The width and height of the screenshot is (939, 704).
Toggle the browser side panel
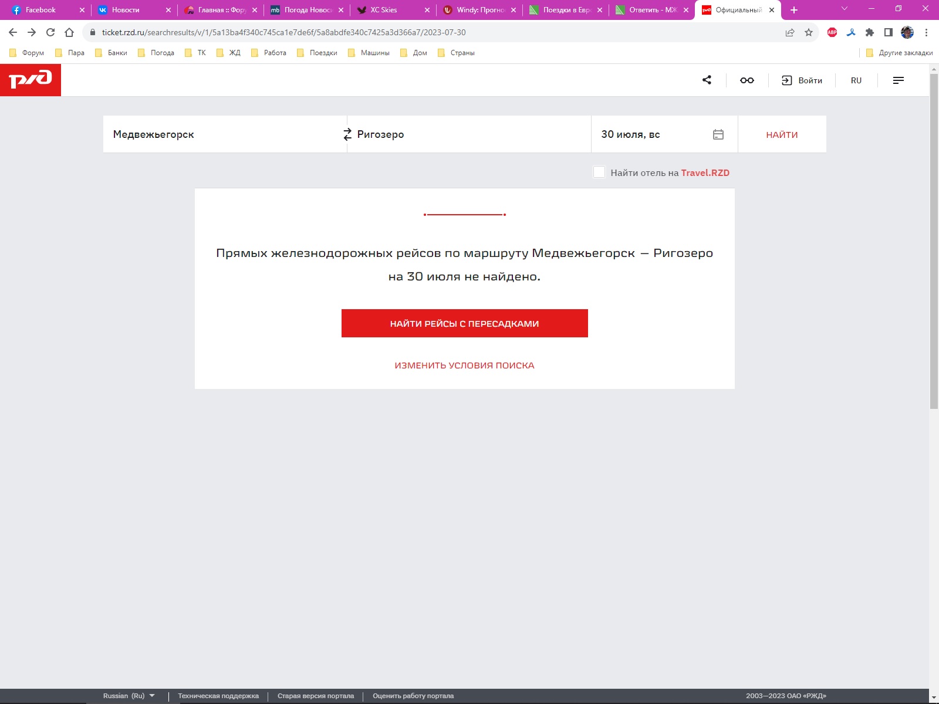pos(888,32)
